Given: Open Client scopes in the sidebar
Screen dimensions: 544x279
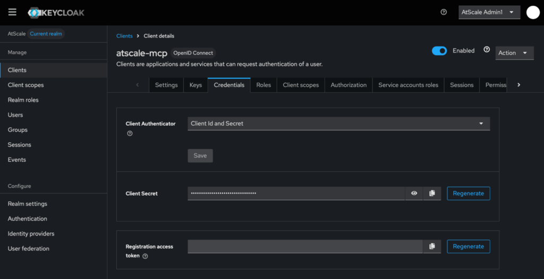Looking at the screenshot, I should click(x=54, y=85).
